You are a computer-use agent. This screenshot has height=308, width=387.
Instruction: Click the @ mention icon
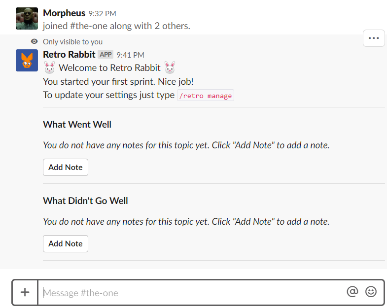point(352,292)
